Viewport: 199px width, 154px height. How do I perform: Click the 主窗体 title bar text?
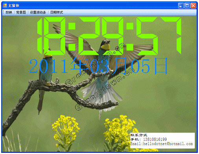pos(14,5)
